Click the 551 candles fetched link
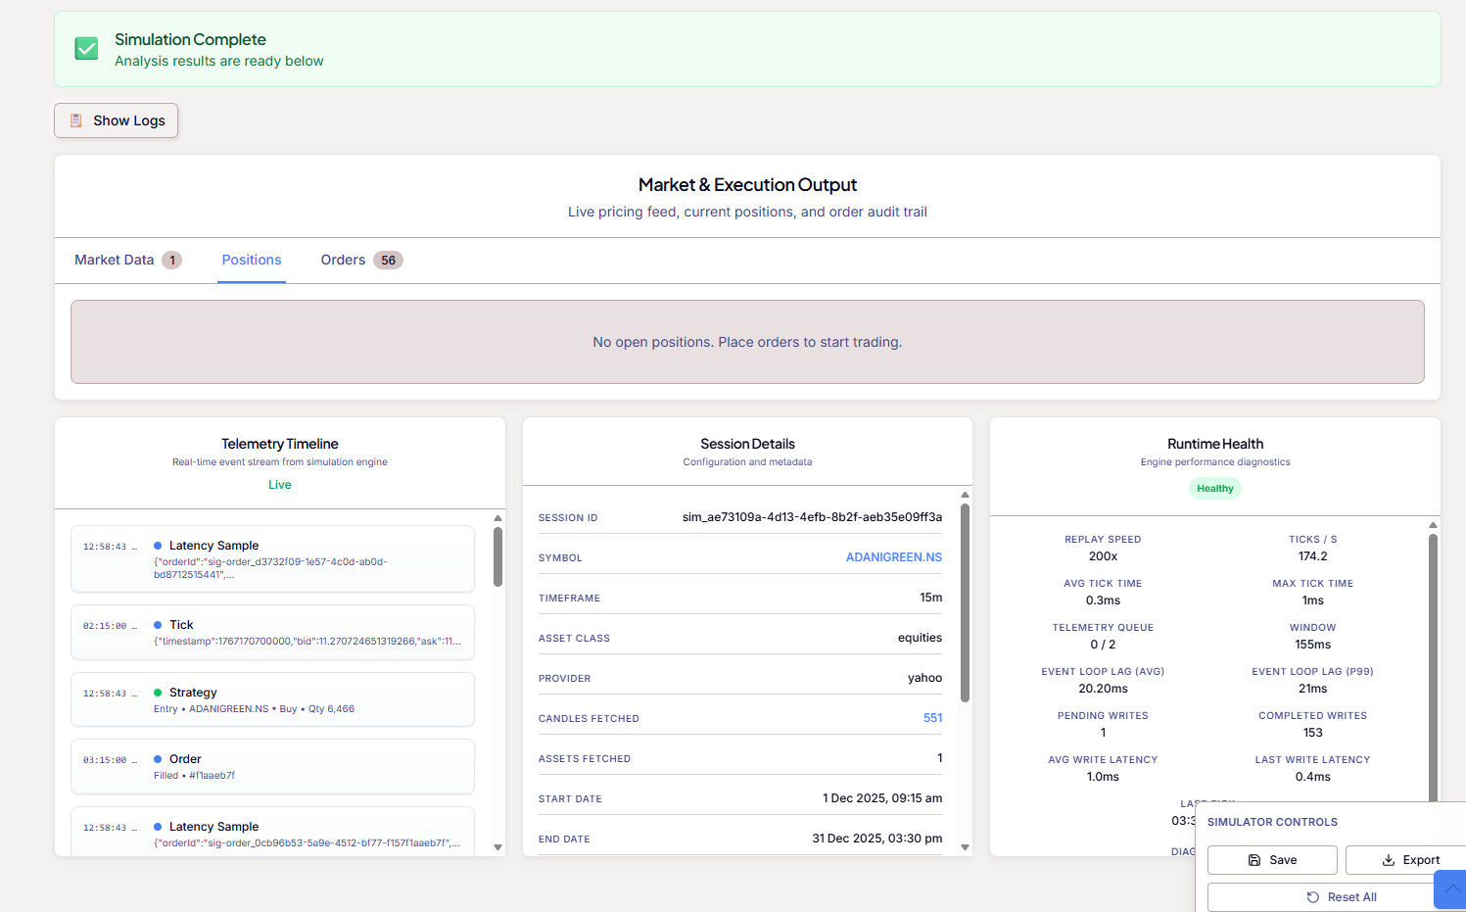This screenshot has height=912, width=1466. [x=932, y=718]
